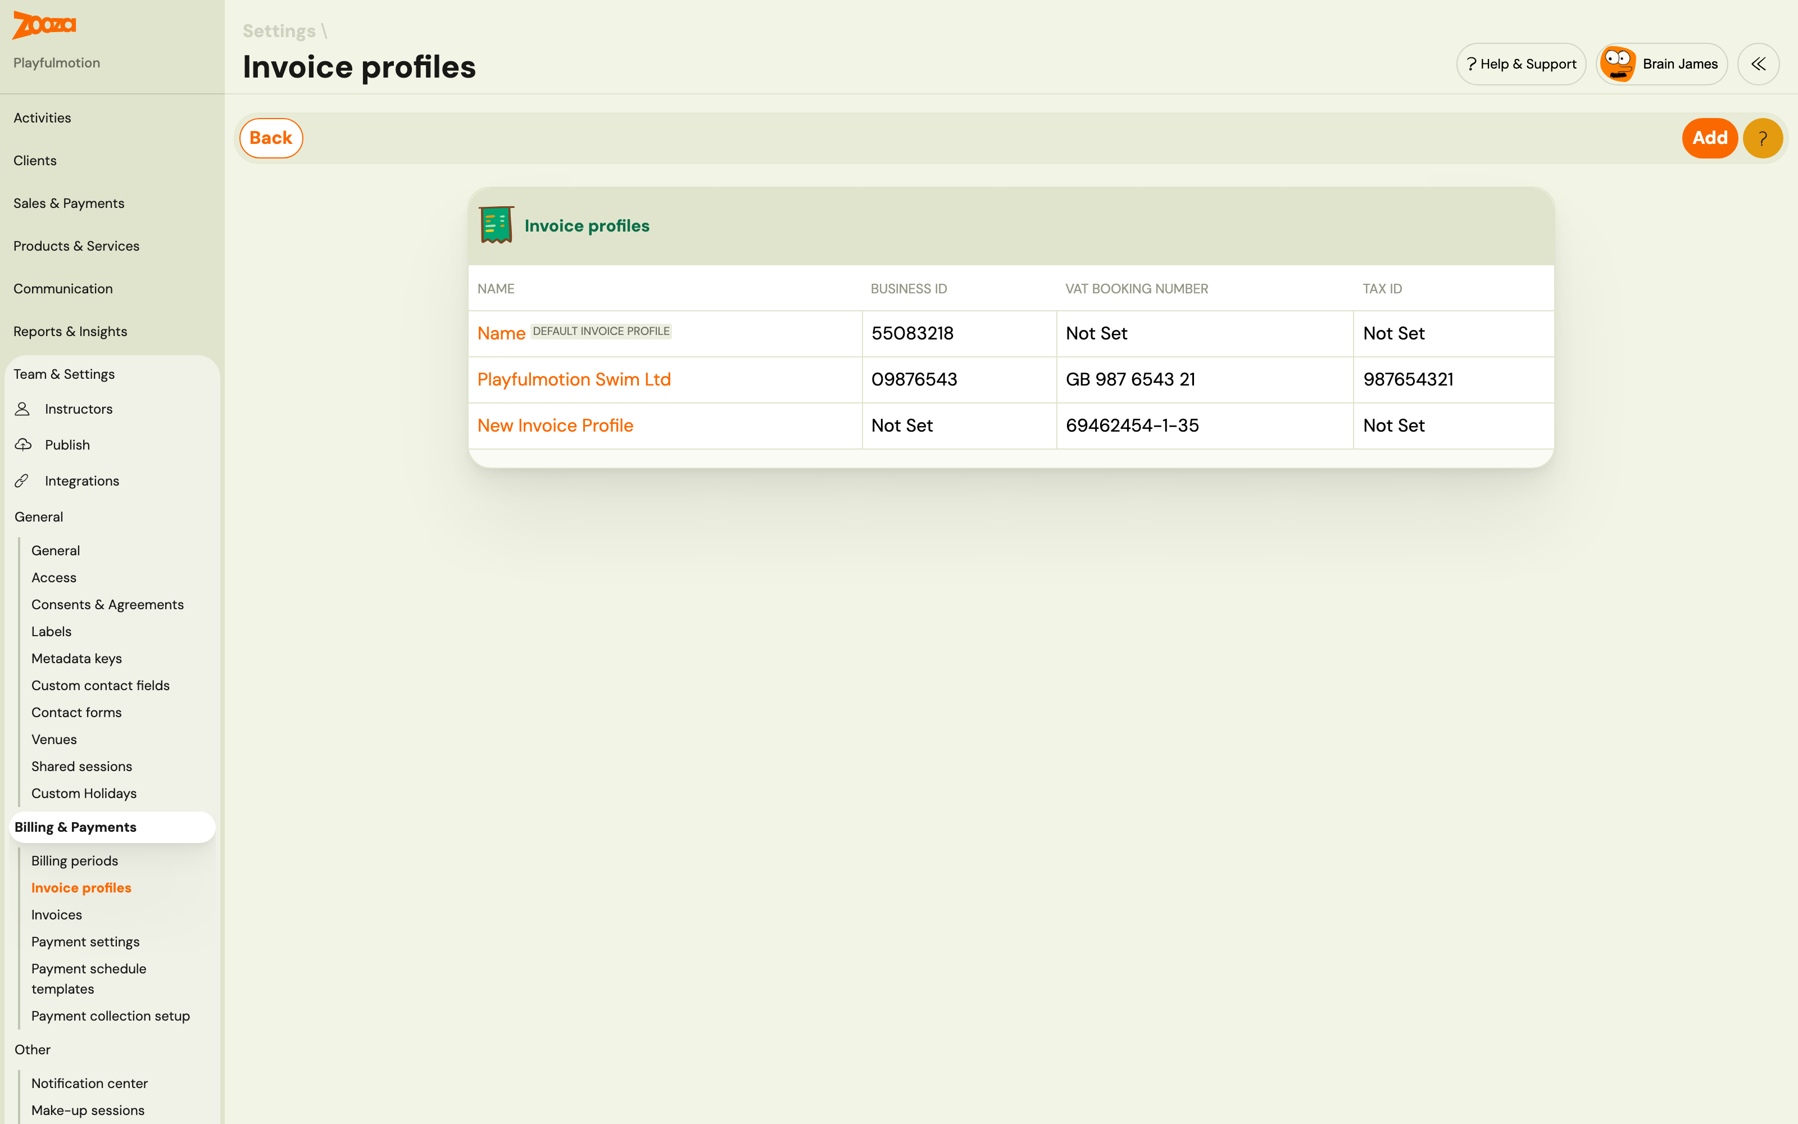Open Custom contact fields
Viewport: 1798px width, 1124px height.
tap(101, 686)
